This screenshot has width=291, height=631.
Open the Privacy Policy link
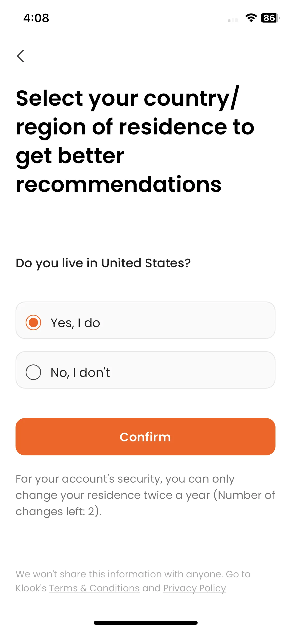pos(195,588)
